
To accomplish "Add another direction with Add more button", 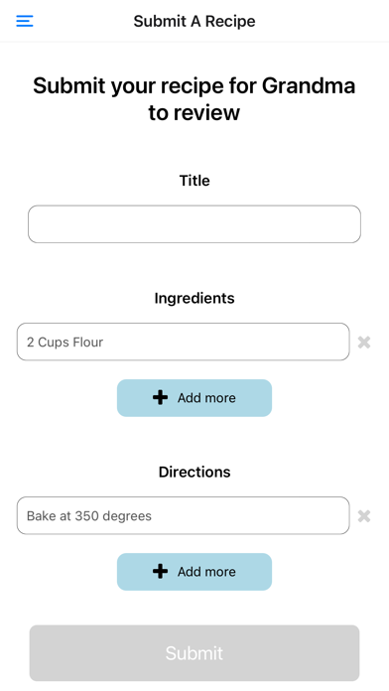I will [x=194, y=572].
